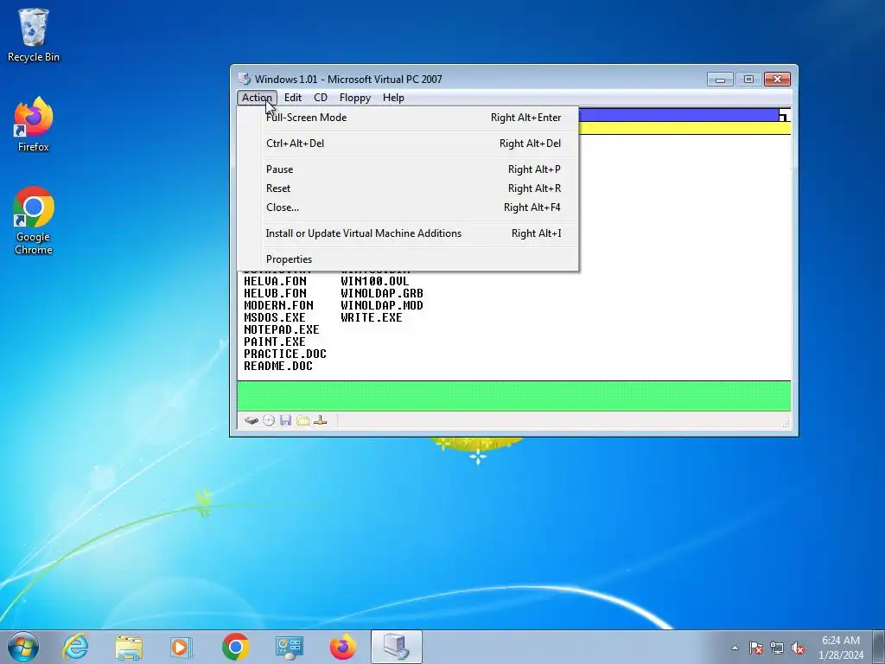Select WRITE.EXE in the file list
The image size is (885, 664).
tap(372, 318)
